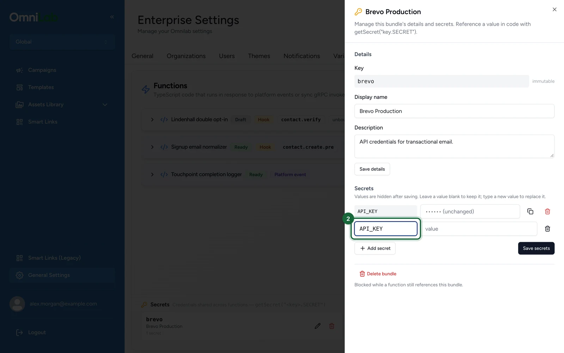Open Campaigns in the sidebar
564x353 pixels.
click(42, 70)
